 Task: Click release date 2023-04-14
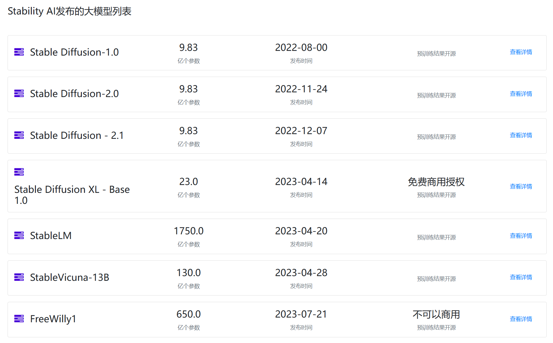[301, 182]
